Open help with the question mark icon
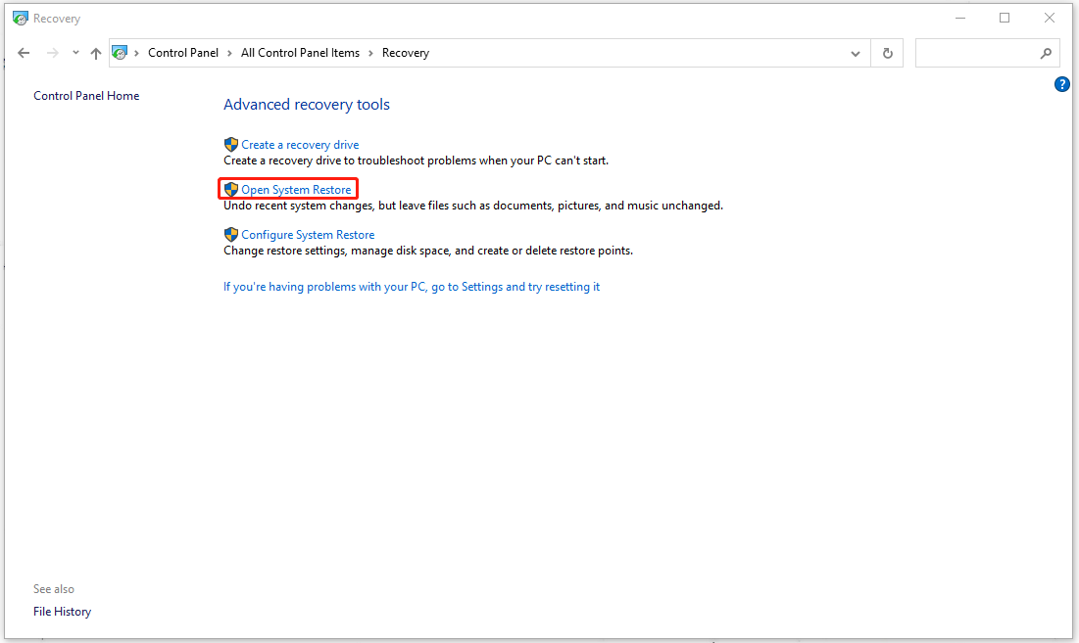Image resolution: width=1079 pixels, height=643 pixels. click(1061, 84)
